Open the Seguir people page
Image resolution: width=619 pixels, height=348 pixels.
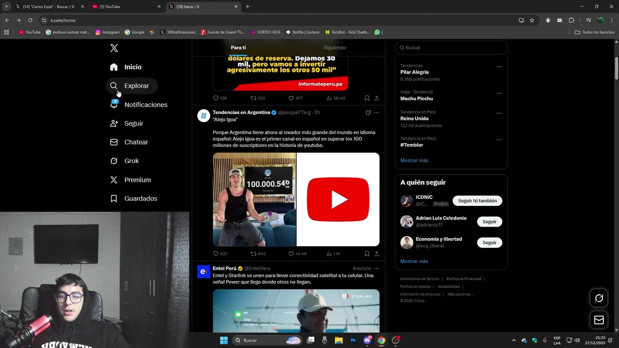pos(127,123)
